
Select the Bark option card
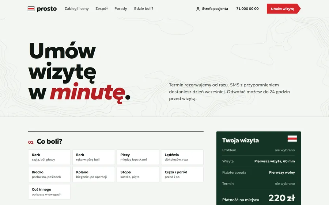[x=94, y=157]
